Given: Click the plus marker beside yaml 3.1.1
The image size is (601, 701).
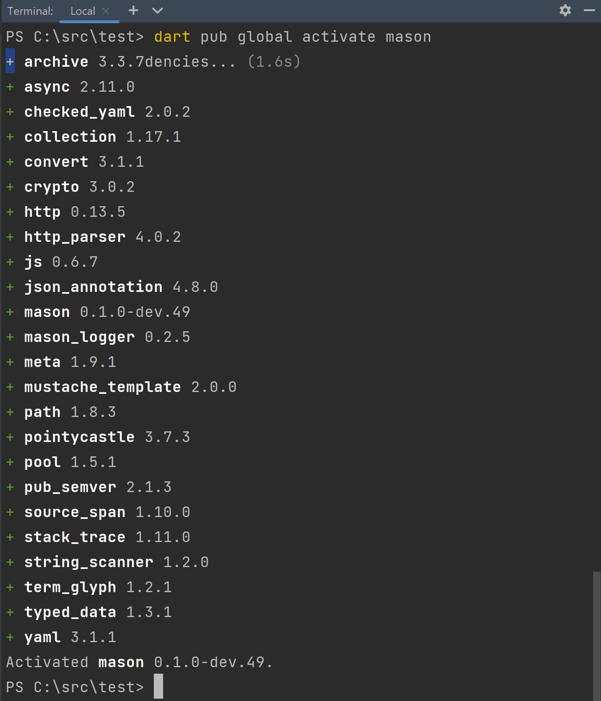Looking at the screenshot, I should click(x=10, y=637).
